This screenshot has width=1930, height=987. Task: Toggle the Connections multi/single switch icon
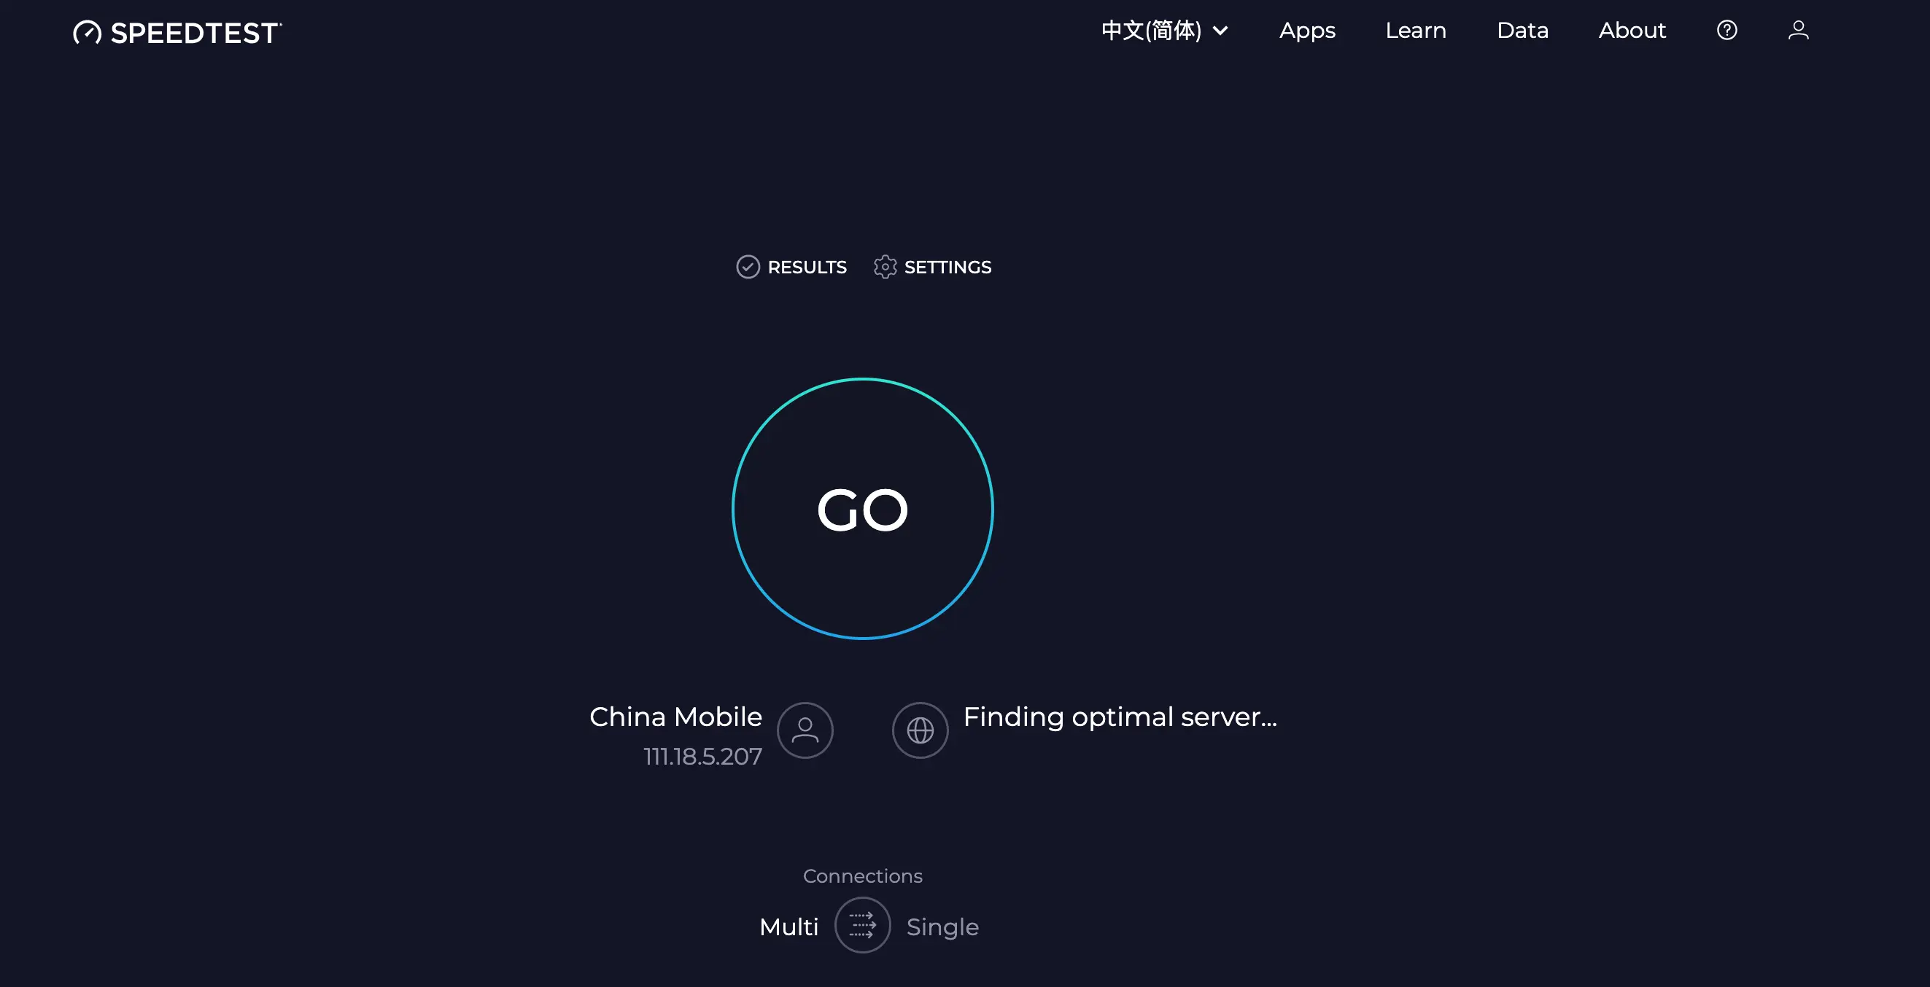862,926
